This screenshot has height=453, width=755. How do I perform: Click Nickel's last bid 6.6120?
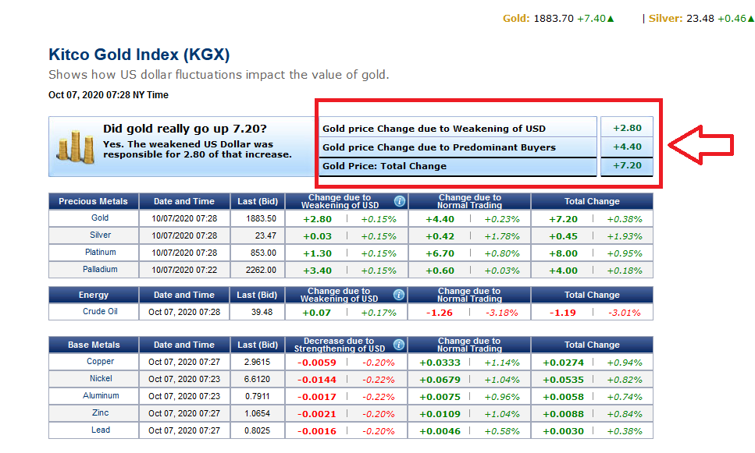tap(257, 380)
